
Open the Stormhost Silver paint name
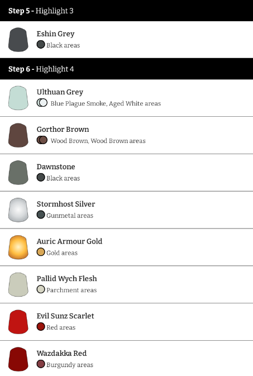click(66, 204)
